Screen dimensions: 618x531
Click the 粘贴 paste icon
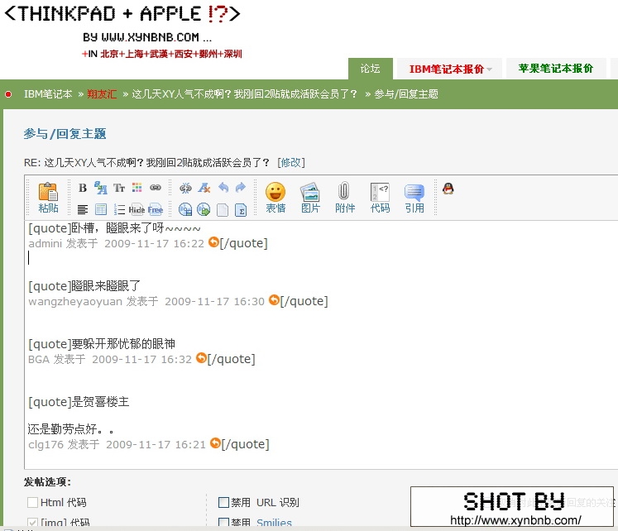tap(48, 198)
